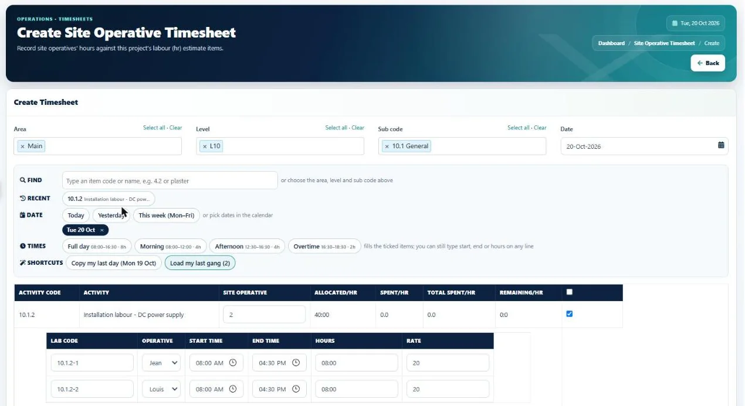This screenshot has height=406, width=745.
Task: Click Load my last gang (2)
Action: [200, 263]
